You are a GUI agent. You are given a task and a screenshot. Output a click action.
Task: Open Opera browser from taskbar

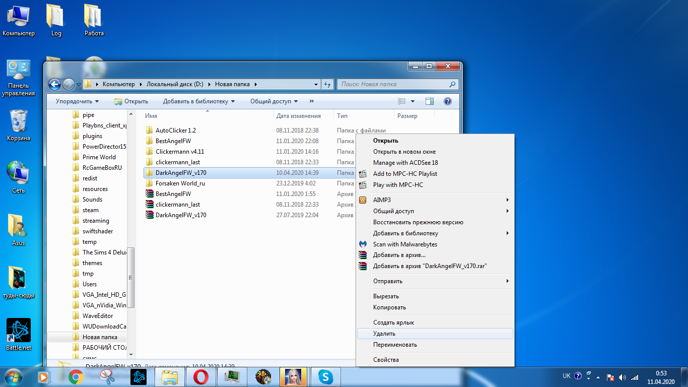(x=201, y=376)
